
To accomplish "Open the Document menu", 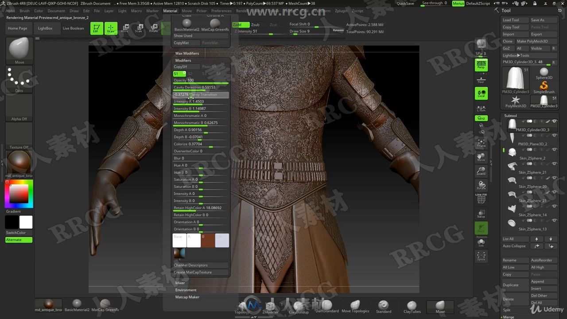I will [x=56, y=11].
